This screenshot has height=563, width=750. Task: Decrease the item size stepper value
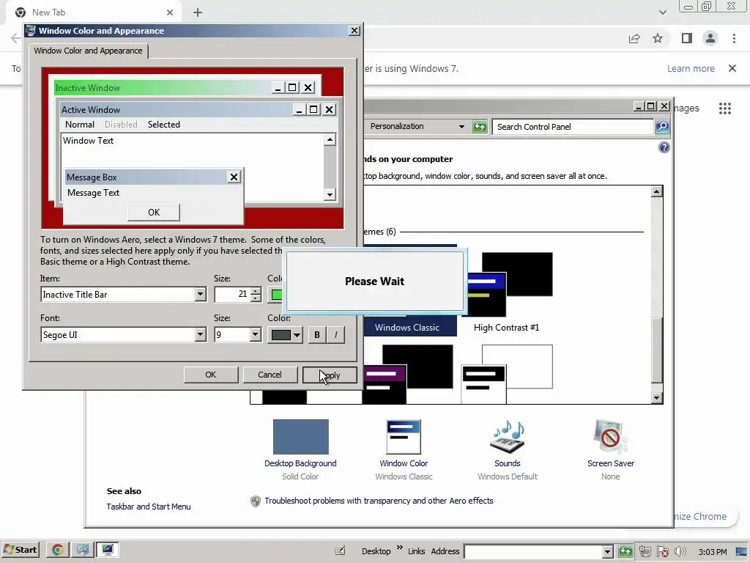tap(256, 298)
